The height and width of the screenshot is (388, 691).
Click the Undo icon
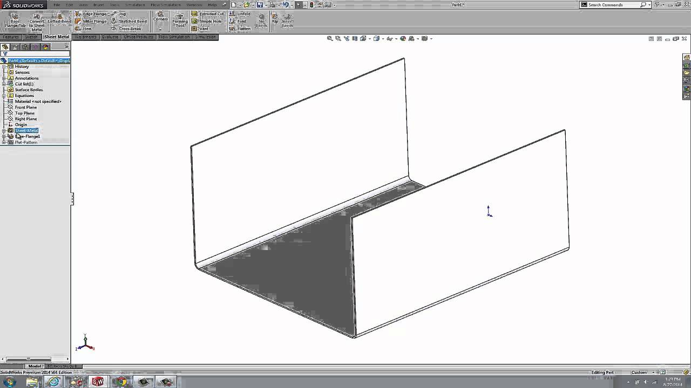pyautogui.click(x=286, y=5)
